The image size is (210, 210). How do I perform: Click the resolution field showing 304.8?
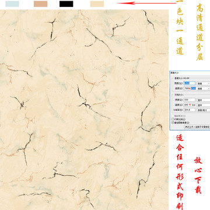tap(190, 110)
